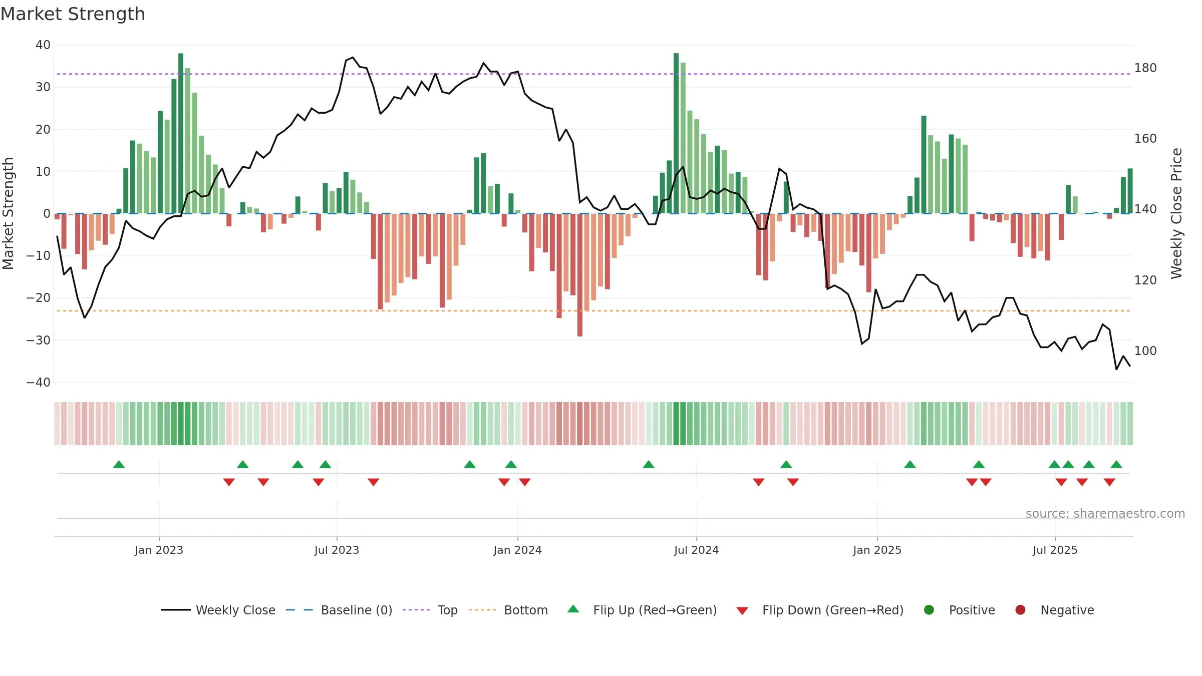The width and height of the screenshot is (1202, 676).
Task: Toggle the Bottom legend entry
Action: 508,610
